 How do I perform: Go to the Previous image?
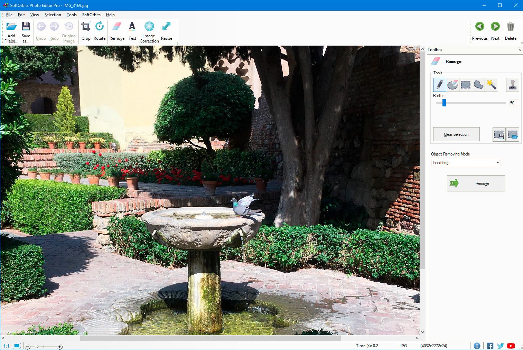point(480,31)
